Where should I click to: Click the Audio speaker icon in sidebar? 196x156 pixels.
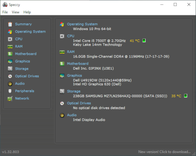coord(10,83)
